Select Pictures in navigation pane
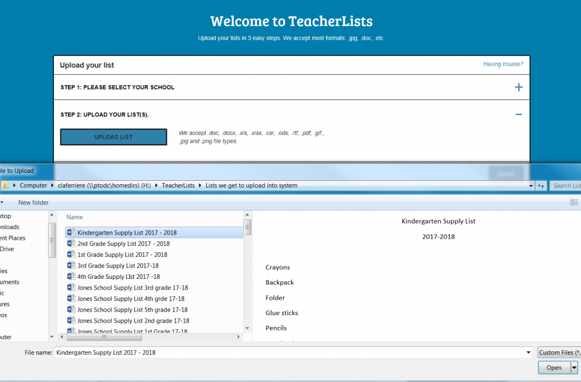581x382 pixels. [x=5, y=304]
